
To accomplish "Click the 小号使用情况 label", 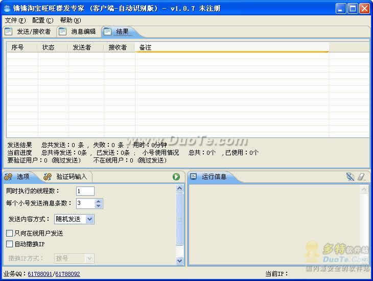I will pyautogui.click(x=161, y=153).
